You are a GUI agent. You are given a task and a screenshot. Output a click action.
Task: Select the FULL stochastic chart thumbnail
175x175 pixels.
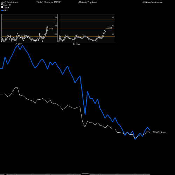87,28
